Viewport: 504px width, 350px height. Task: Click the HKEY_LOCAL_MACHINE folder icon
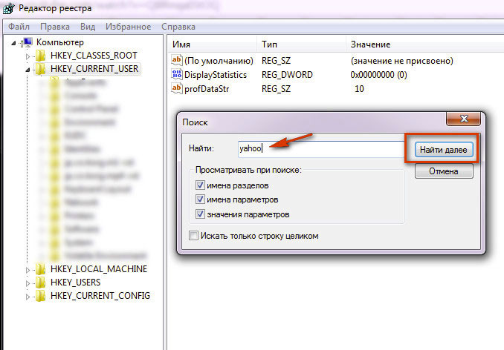pyautogui.click(x=41, y=269)
